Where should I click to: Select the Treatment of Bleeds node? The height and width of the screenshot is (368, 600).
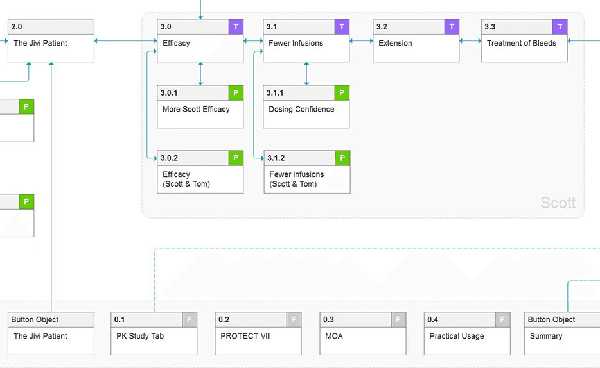pos(524,40)
